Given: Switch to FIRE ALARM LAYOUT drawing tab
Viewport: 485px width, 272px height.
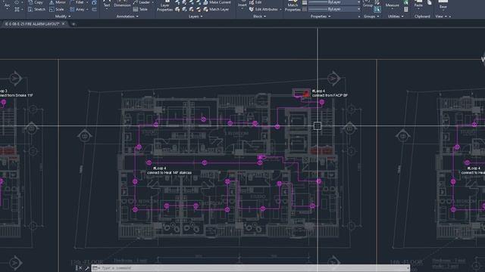Looking at the screenshot, I should (32, 23).
